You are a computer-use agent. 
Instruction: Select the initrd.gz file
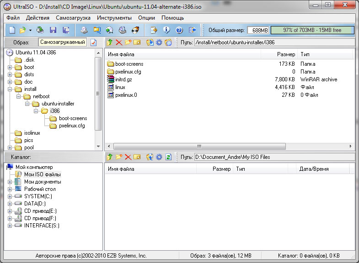123,79
